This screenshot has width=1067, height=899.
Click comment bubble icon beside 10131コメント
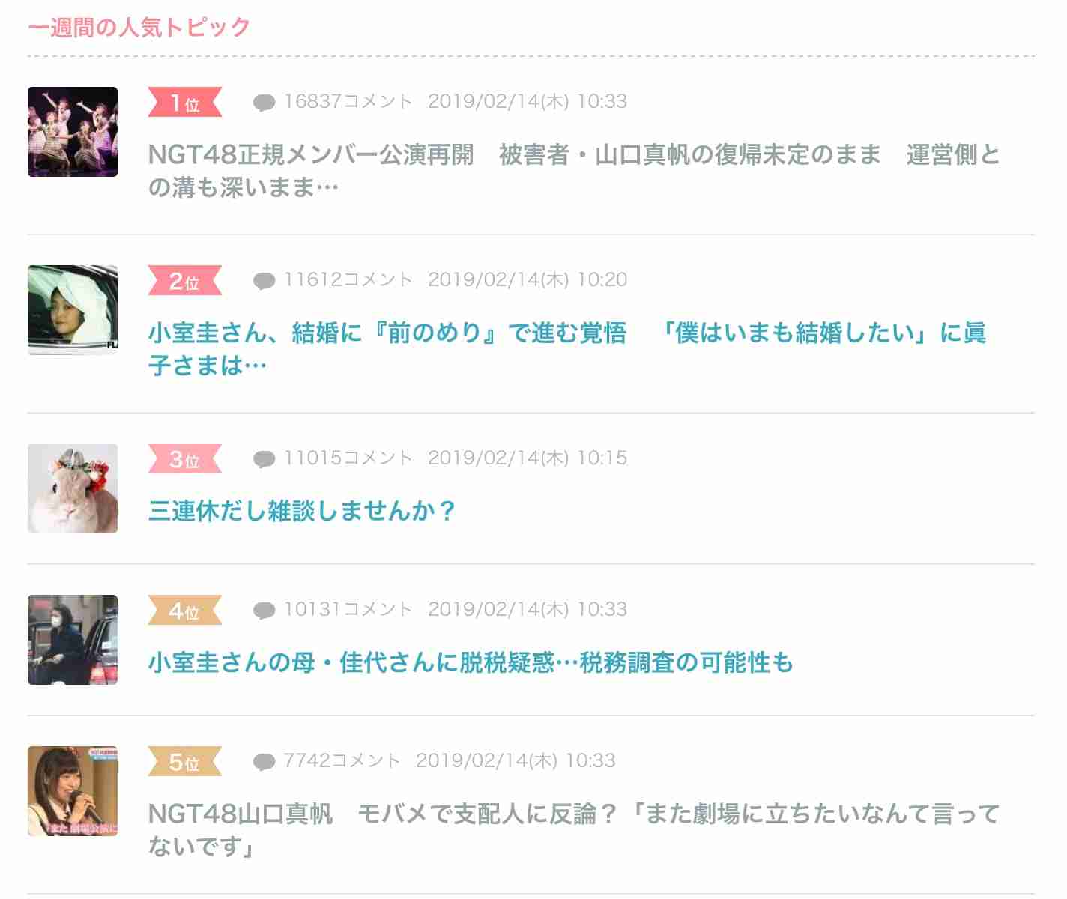coord(264,611)
